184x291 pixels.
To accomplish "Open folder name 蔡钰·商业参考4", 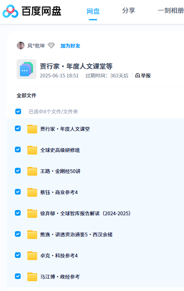I will click(59, 192).
